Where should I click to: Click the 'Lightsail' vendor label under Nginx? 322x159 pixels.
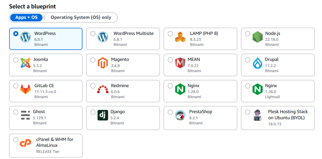point(272,97)
